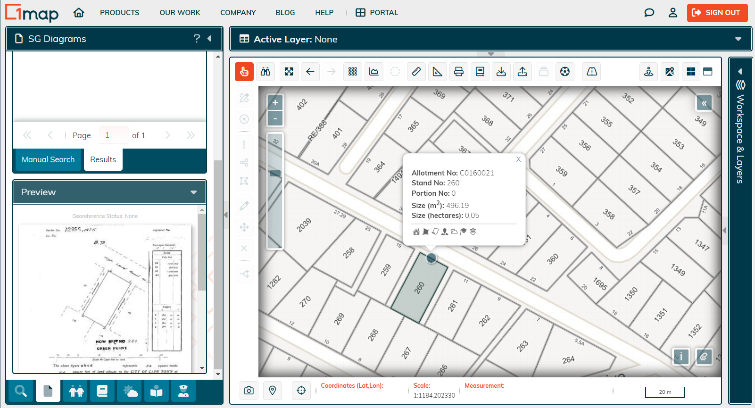Zoom out on the map
The image size is (755, 408).
point(275,118)
